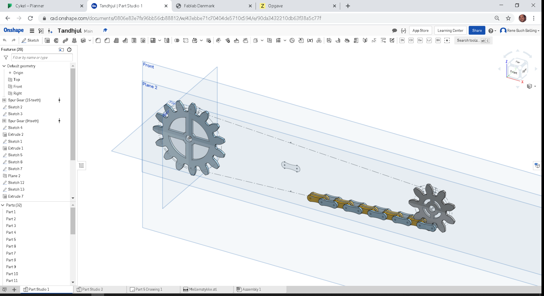The image size is (544, 296).
Task: Open the Rene Buch Belling account menu
Action: 520,30
